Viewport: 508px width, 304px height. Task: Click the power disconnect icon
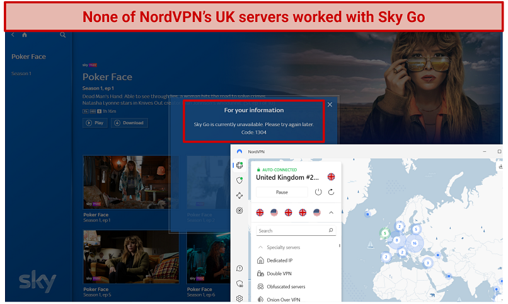[x=318, y=192]
